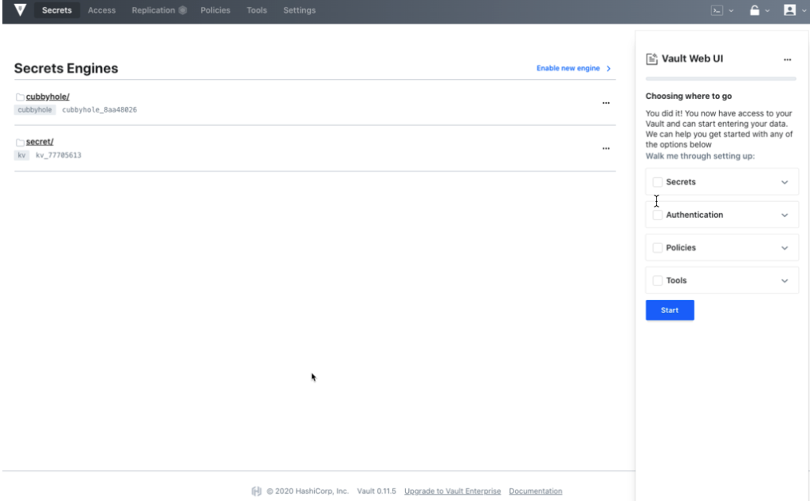This screenshot has height=501, width=810.
Task: Open the Settings nav tab
Action: [x=299, y=10]
